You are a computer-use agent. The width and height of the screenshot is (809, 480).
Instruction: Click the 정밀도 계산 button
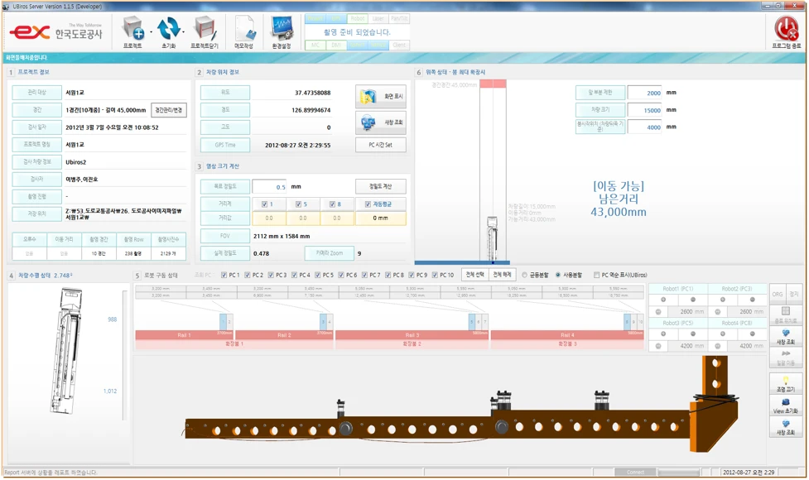(381, 186)
